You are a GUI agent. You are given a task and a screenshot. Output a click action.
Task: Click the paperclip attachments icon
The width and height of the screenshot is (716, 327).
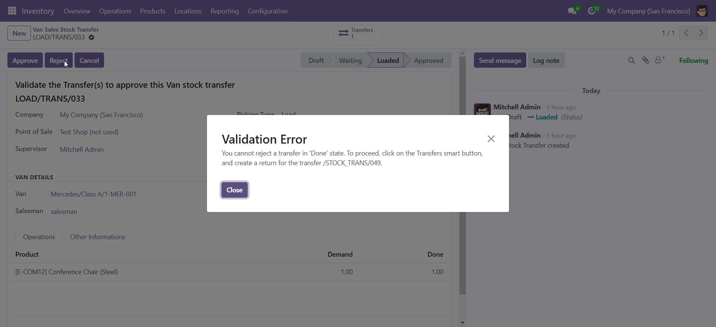click(x=646, y=60)
